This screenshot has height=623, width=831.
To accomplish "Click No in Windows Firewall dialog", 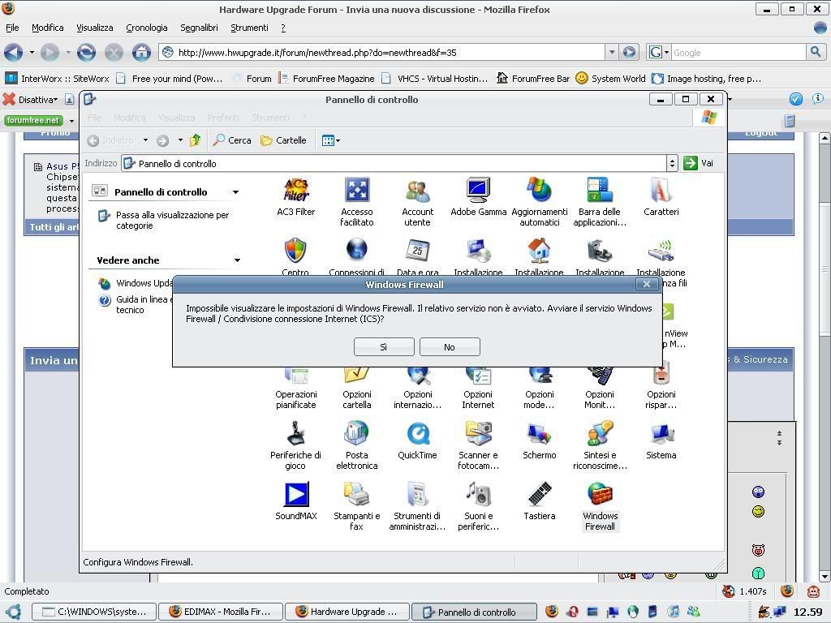I will pos(450,347).
